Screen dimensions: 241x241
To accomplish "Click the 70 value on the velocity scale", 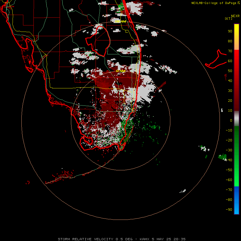I will [x=230, y=51].
